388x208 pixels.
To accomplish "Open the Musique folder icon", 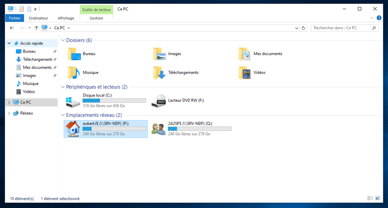I will (x=74, y=73).
